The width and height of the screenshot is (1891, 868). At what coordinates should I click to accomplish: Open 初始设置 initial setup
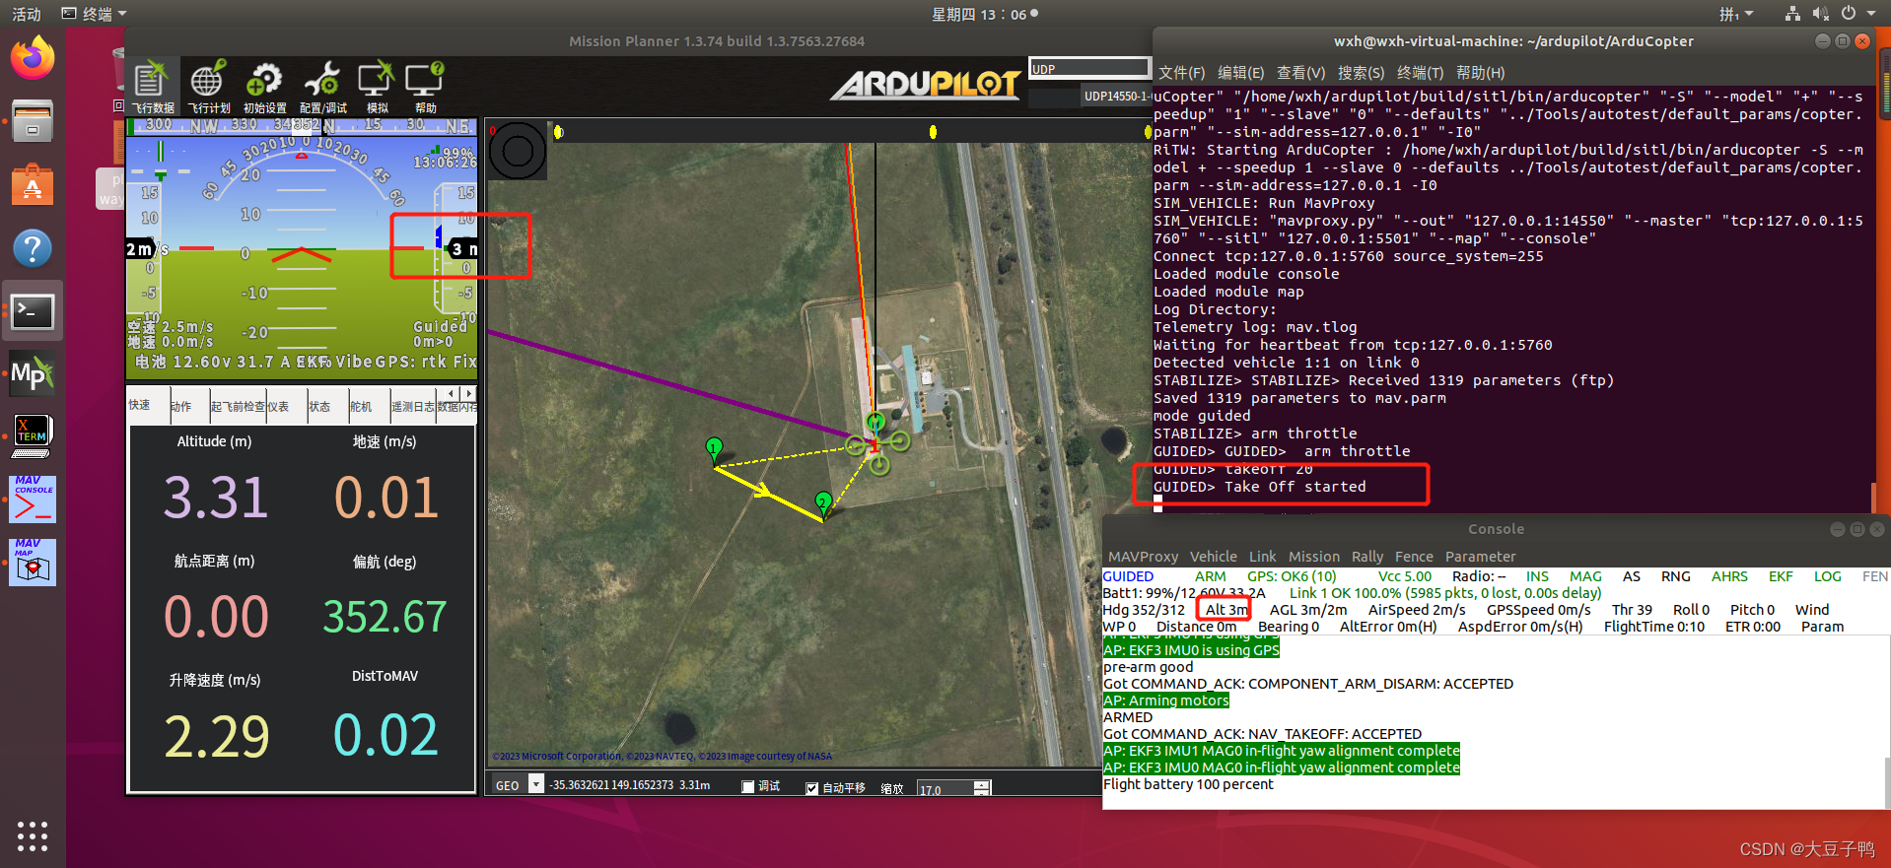point(264,87)
